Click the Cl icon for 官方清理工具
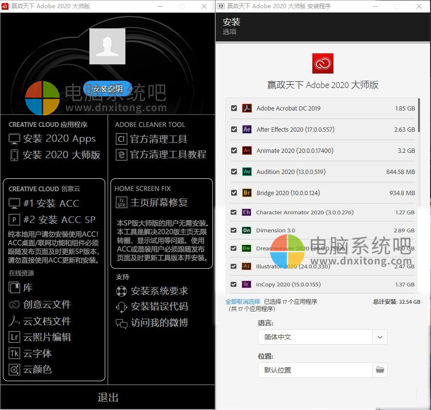The height and width of the screenshot is (410, 431). (x=121, y=139)
